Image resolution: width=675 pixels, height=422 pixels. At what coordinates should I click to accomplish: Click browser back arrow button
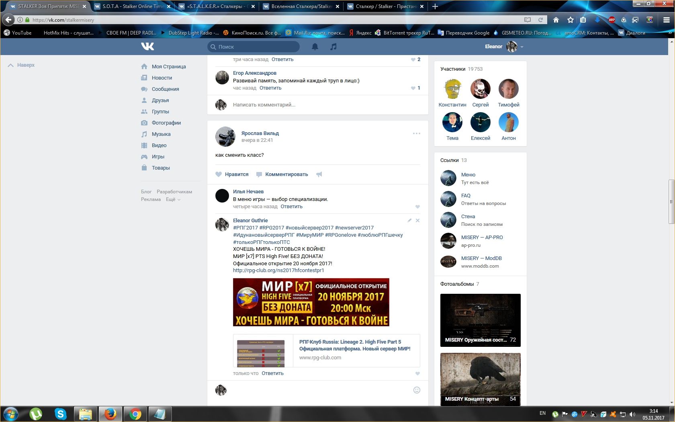pyautogui.click(x=8, y=20)
